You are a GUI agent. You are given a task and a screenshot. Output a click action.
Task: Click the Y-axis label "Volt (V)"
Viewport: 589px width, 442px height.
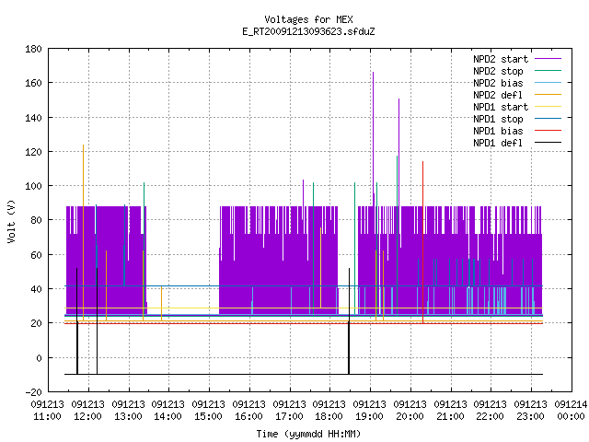(11, 221)
